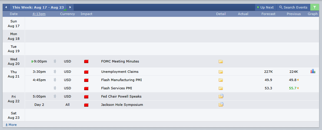Jump to Up Next event

point(265,7)
